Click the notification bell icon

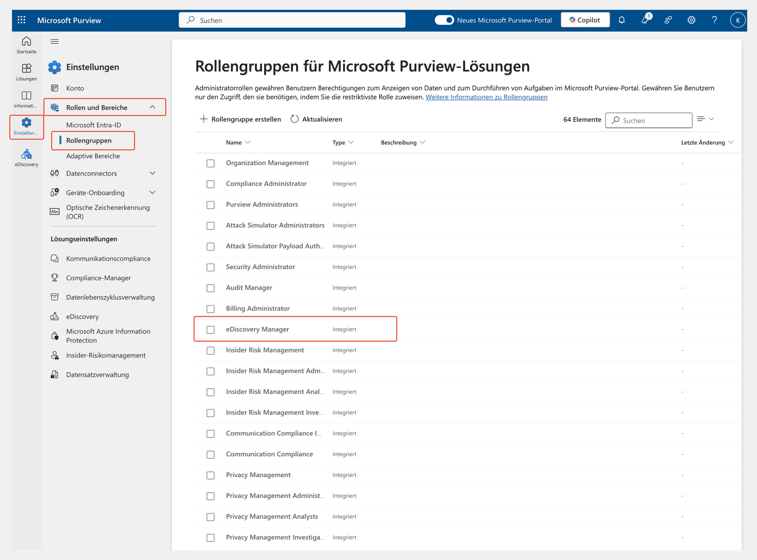click(x=622, y=20)
